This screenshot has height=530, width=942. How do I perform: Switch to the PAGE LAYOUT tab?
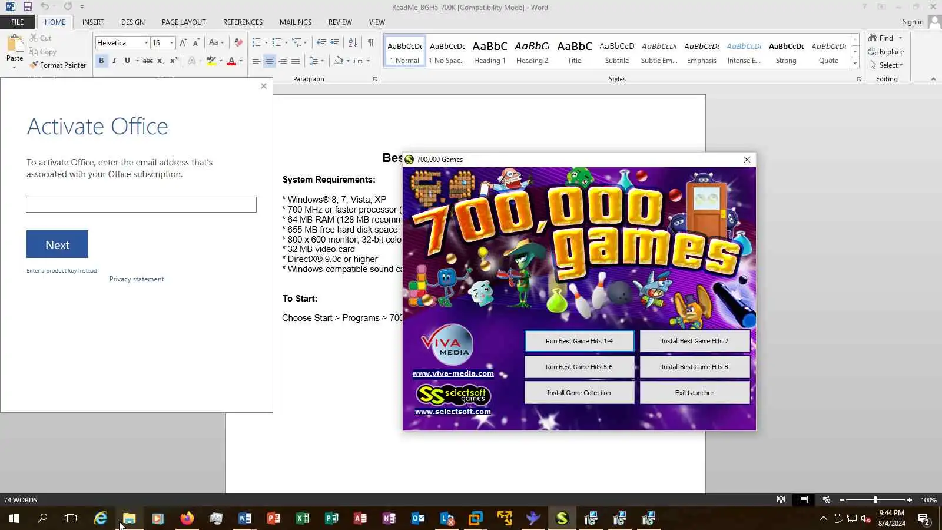(x=184, y=22)
